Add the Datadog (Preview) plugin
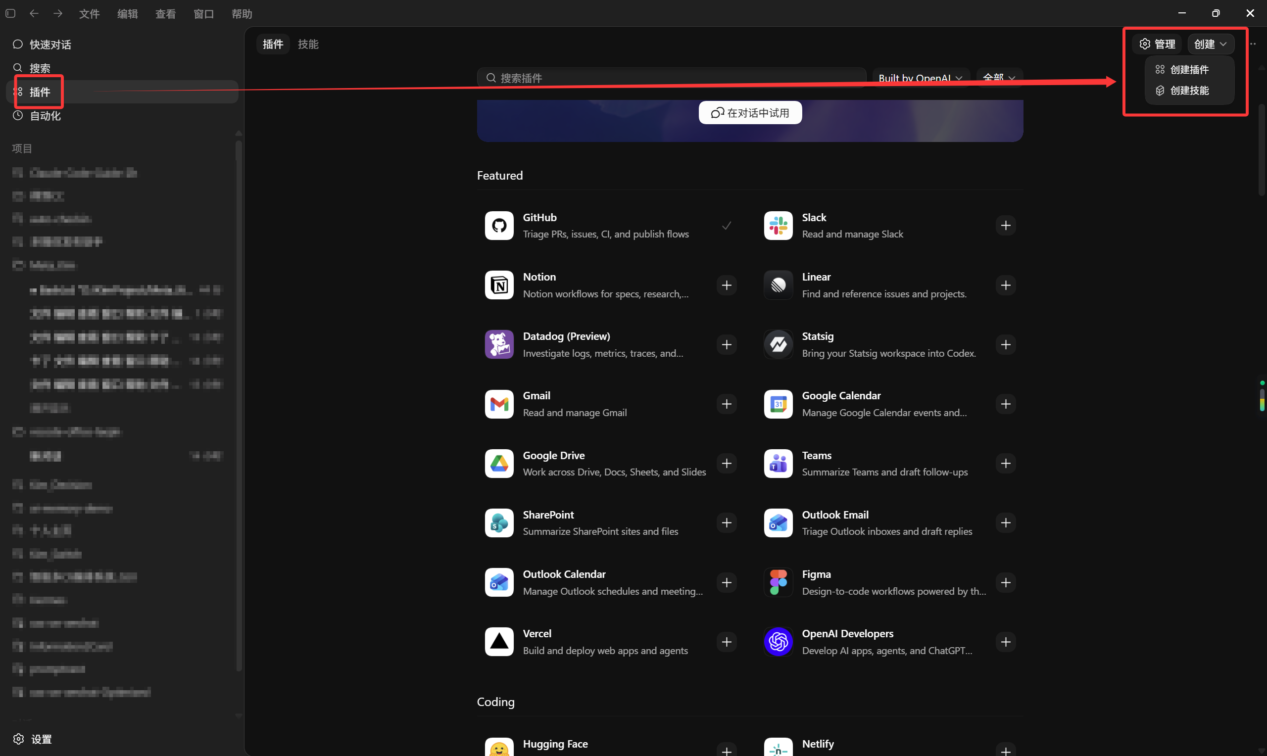This screenshot has height=756, width=1267. [727, 345]
